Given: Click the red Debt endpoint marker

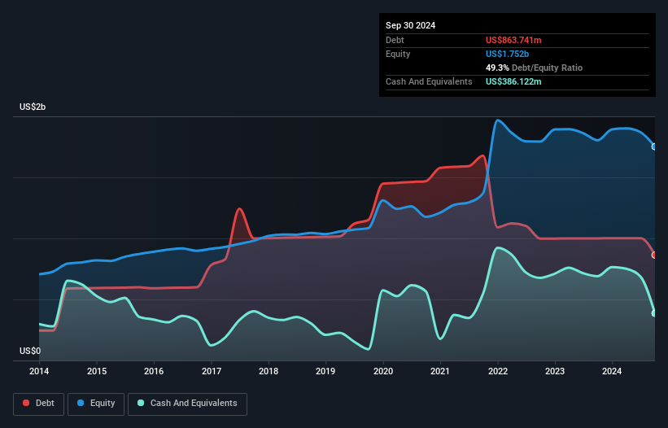Looking at the screenshot, I should pos(654,255).
